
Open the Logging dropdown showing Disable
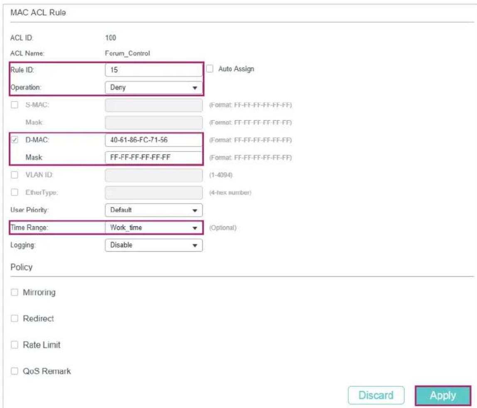(154, 245)
